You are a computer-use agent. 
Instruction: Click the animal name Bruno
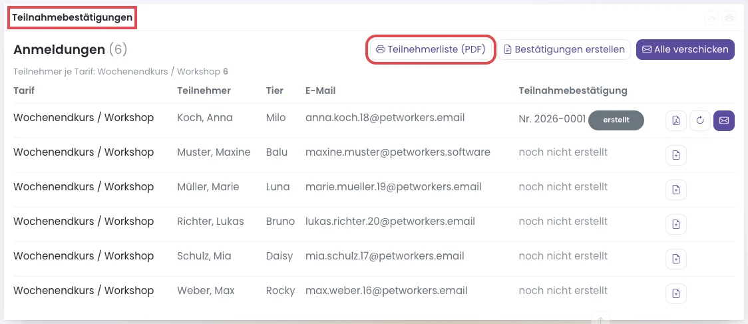point(281,222)
